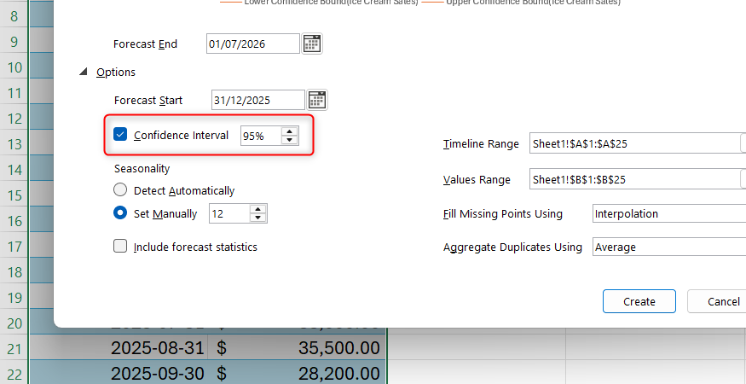
Task: Click the Options section label
Action: [x=116, y=72]
